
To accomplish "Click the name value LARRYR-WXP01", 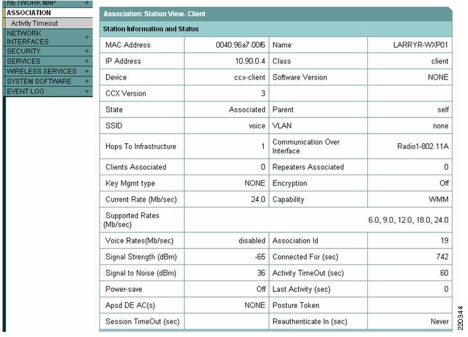I will point(420,45).
